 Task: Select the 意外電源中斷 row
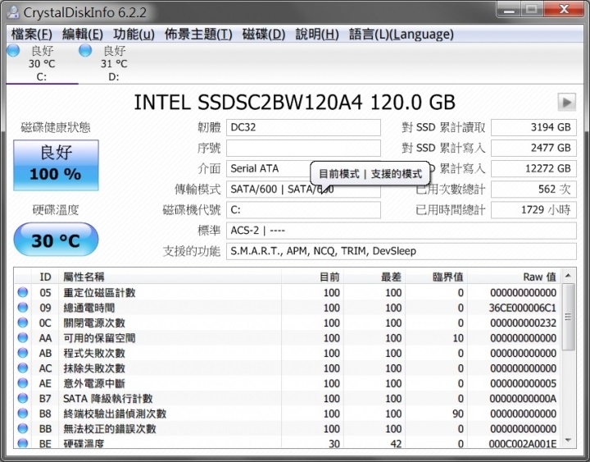288,383
